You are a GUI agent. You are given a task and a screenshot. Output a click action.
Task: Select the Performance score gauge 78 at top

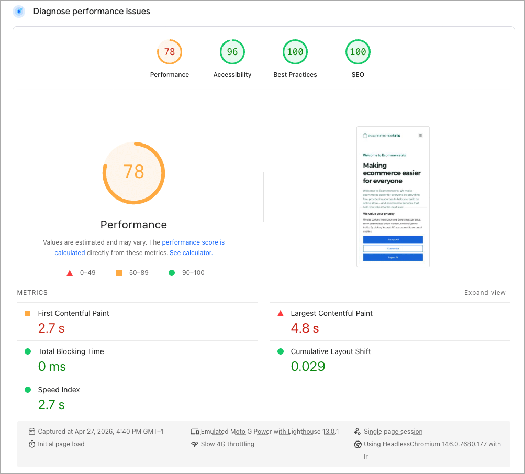click(x=170, y=52)
